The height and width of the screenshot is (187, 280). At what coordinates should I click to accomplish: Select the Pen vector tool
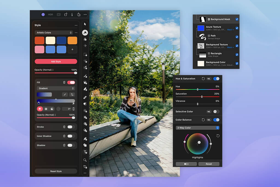click(85, 139)
